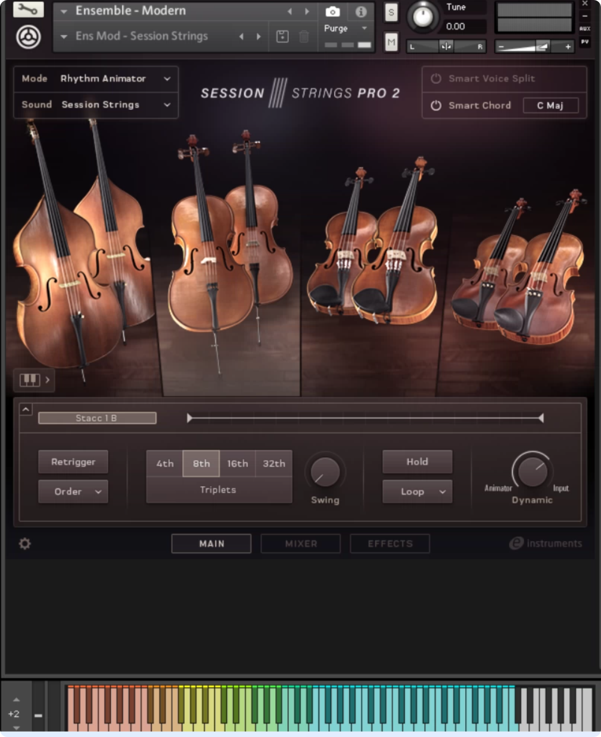Image resolution: width=601 pixels, height=737 pixels.
Task: Open the Loop dropdown
Action: [x=418, y=492]
